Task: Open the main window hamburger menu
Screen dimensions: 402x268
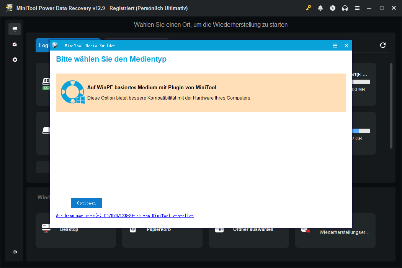Action: (357, 8)
